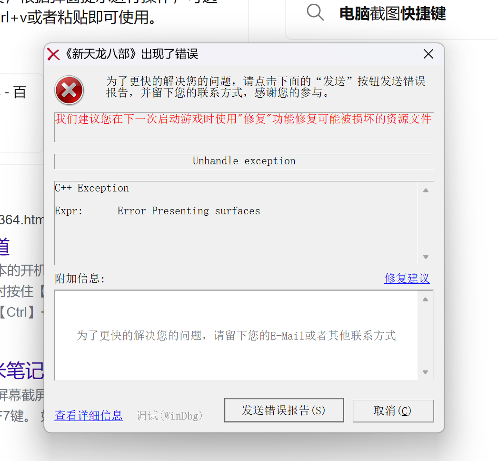Click the red repair suggestion text

click(243, 119)
